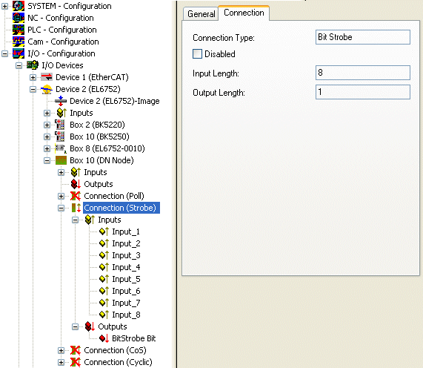Expand Box 10 (BK5250) node
The height and width of the screenshot is (368, 423).
click(47, 137)
